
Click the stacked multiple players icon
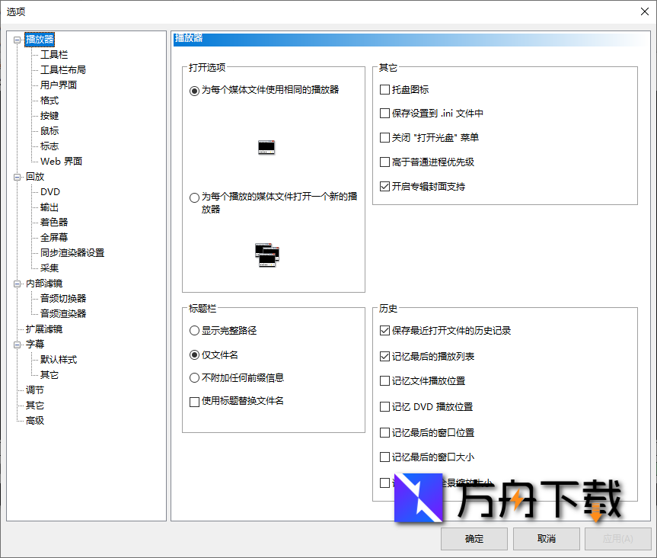[x=266, y=255]
